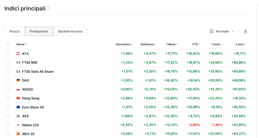Check the IBEX 35 row checkbox
The width and height of the screenshot is (259, 138).
[8, 134]
